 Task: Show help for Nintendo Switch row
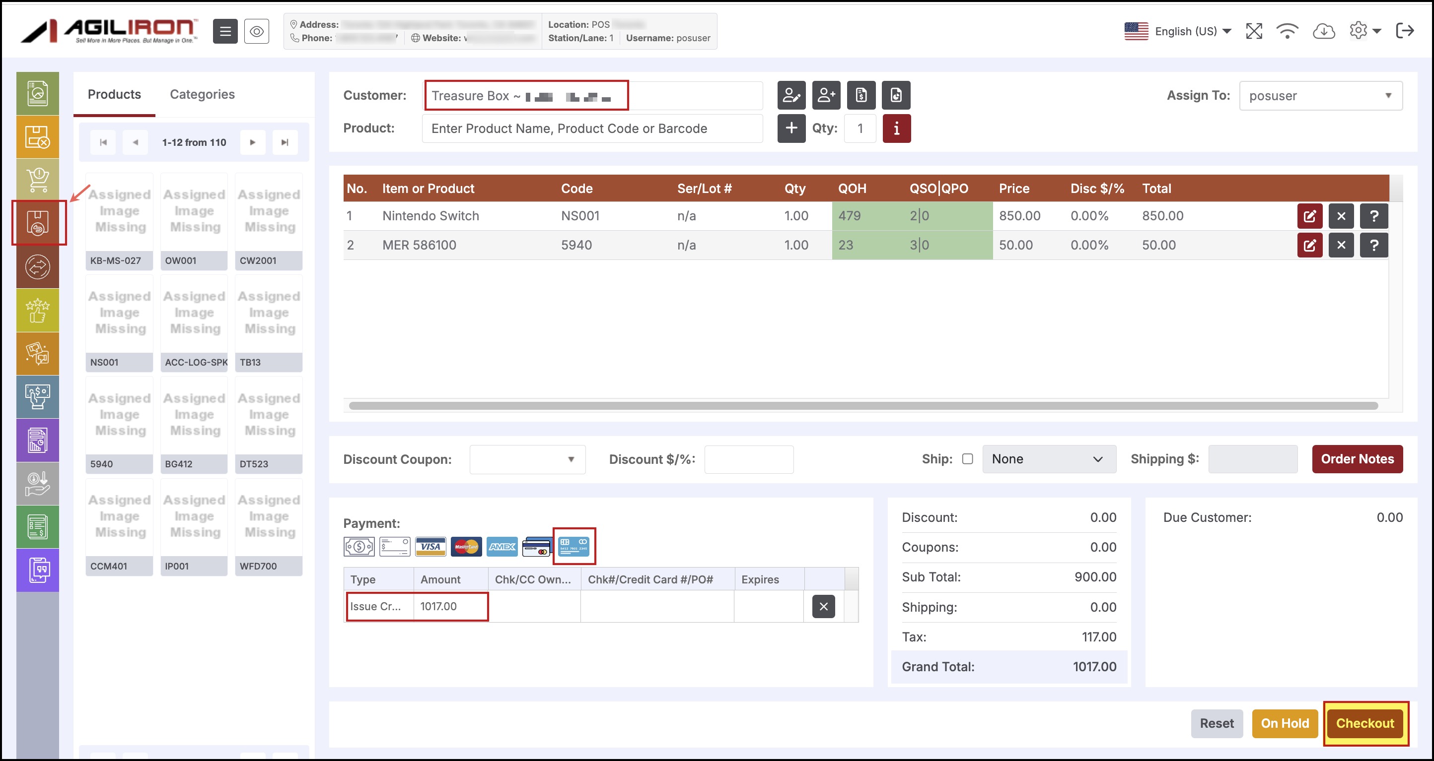tap(1373, 216)
